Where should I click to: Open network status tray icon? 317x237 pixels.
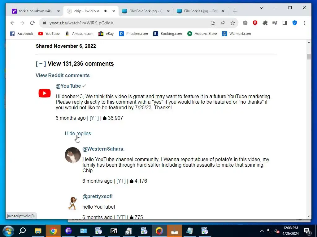coord(270,231)
